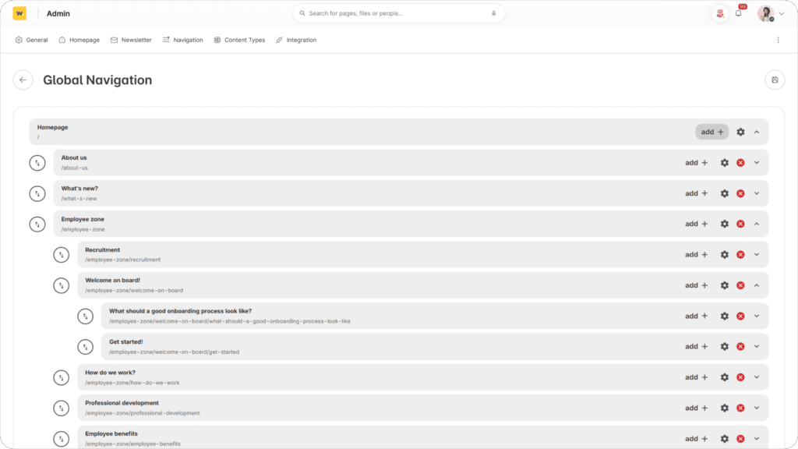Viewport: 798px width, 449px height.
Task: Open the Newsletter tab
Action: 131,40
